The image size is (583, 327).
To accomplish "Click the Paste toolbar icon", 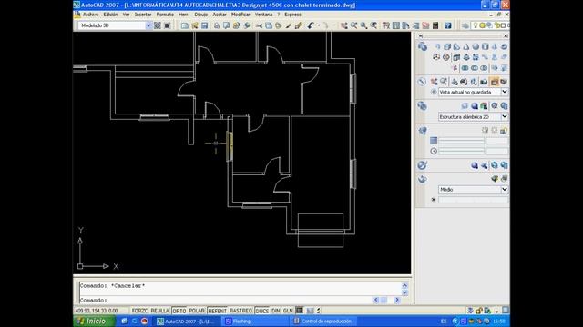I will 278,25.
